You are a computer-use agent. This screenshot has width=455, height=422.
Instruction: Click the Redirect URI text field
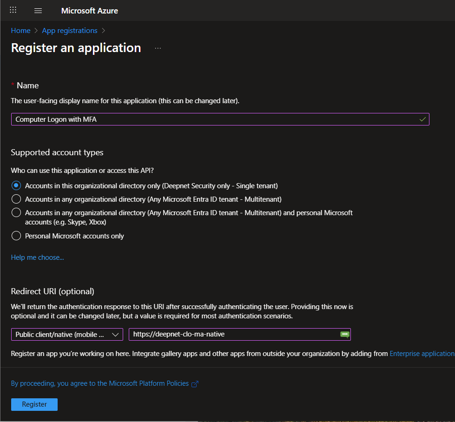232,334
